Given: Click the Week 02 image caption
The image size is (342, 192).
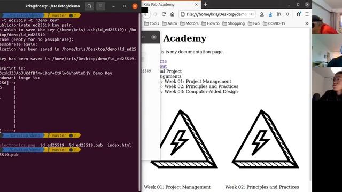Looking at the screenshot, I should pos(262,187).
